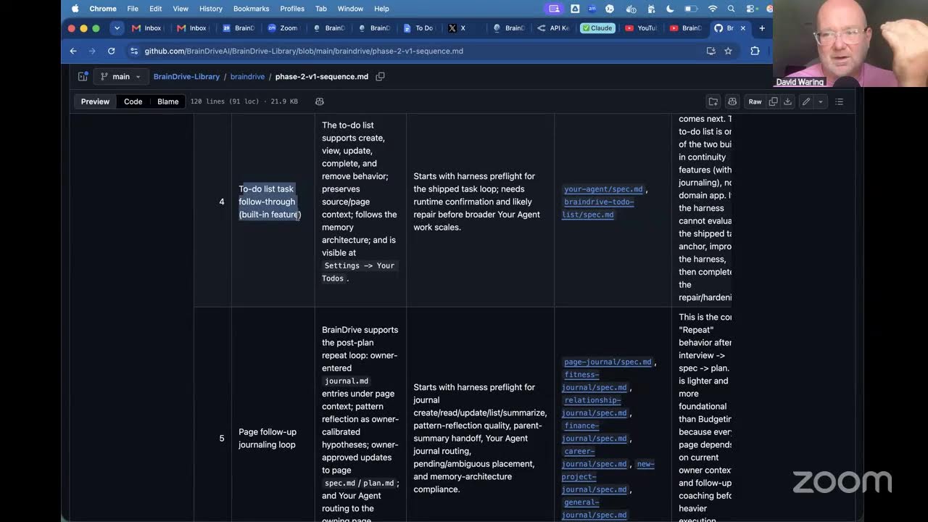Viewport: 928px width, 522px height.
Task: Open braindrive-todo-list/spec.md link
Action: 598,208
